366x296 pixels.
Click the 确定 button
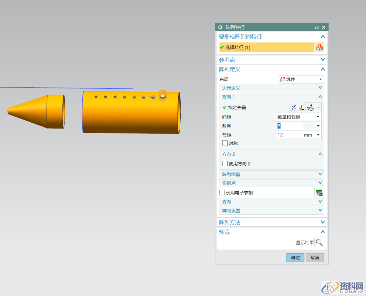[295, 257]
